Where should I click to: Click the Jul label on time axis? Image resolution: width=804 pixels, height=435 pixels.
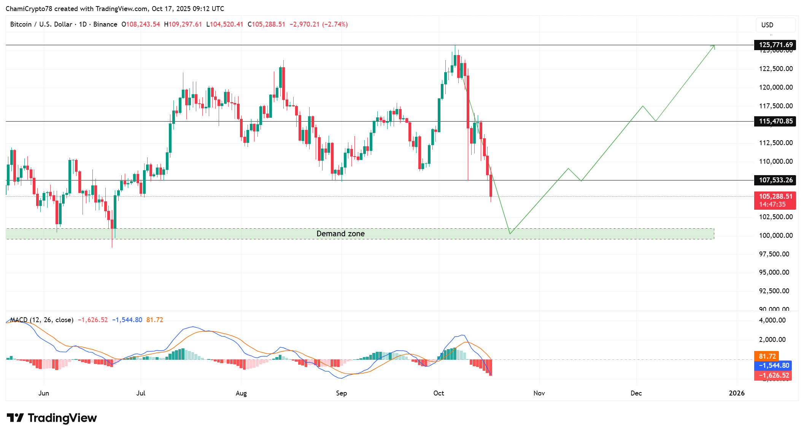point(141,393)
